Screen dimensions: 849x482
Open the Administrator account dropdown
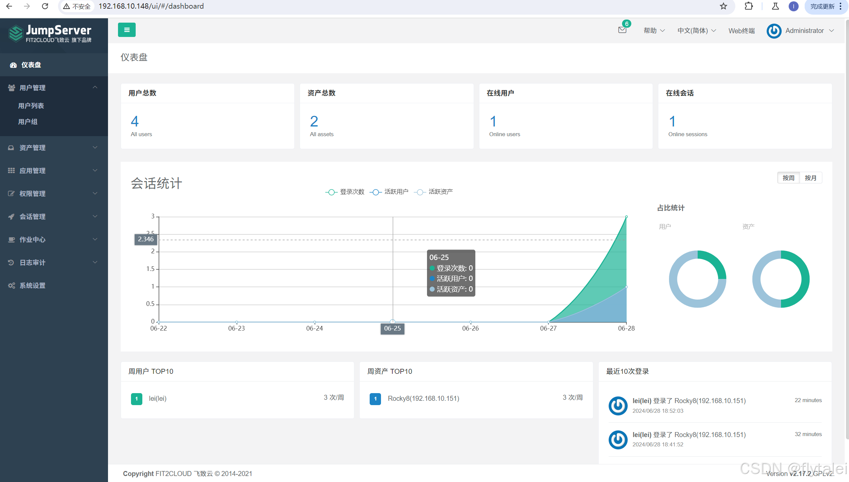pyautogui.click(x=809, y=31)
